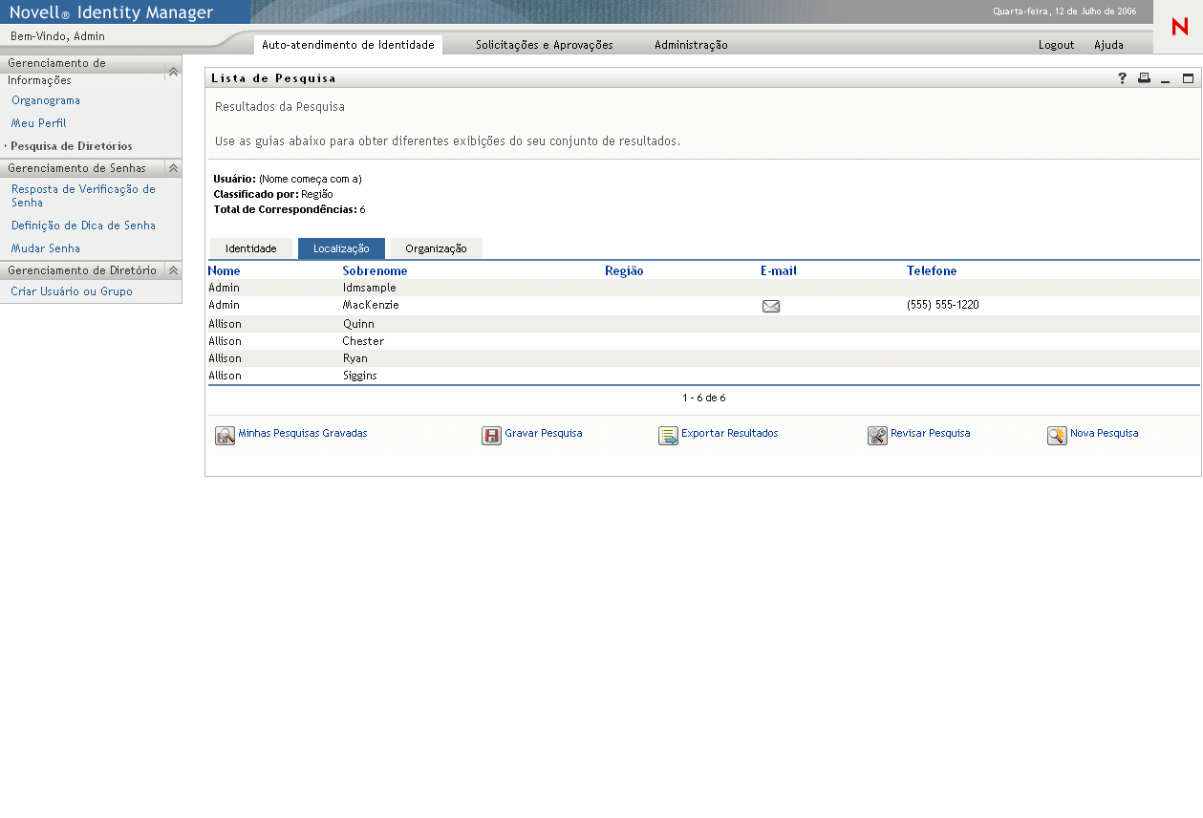This screenshot has width=1203, height=818.
Task: Click the Ryan surname cell
Action: point(355,358)
